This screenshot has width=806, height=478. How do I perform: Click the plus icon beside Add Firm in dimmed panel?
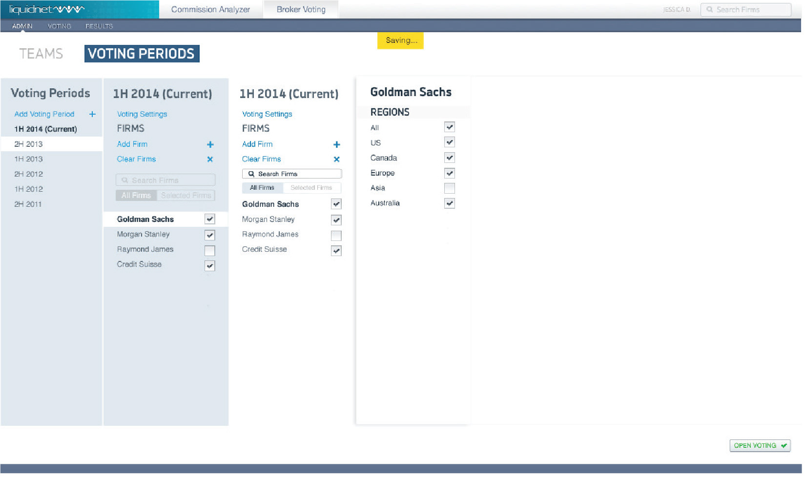click(211, 145)
